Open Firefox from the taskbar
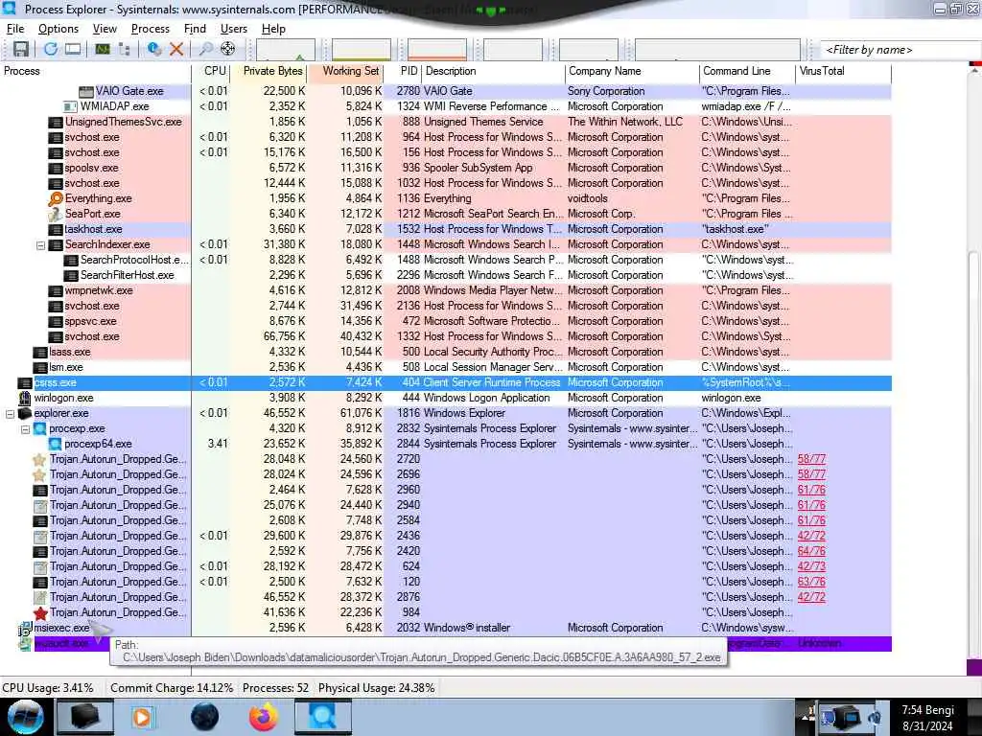Screen dimensions: 982x736 point(264,717)
